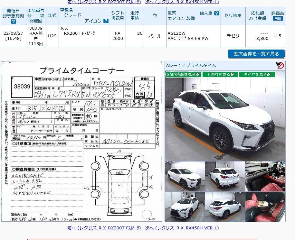Screen dimensions: 295x240
Task: Go to 次へ RX450H VER-L link below the photos
Action: tap(182, 228)
